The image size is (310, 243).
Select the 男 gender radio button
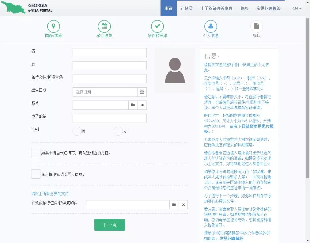tap(77, 131)
